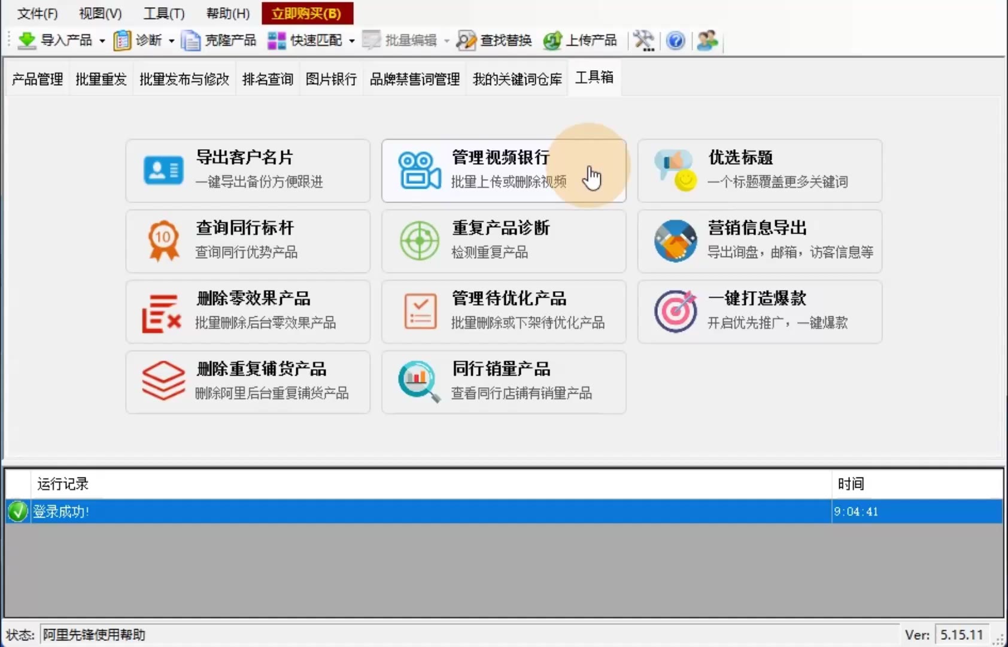Viewport: 1008px width, 647px height.
Task: Switch to the 产品管理 tab
Action: click(x=37, y=79)
